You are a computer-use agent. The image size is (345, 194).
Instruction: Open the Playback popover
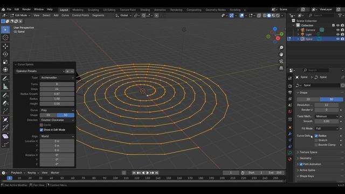click(18, 172)
